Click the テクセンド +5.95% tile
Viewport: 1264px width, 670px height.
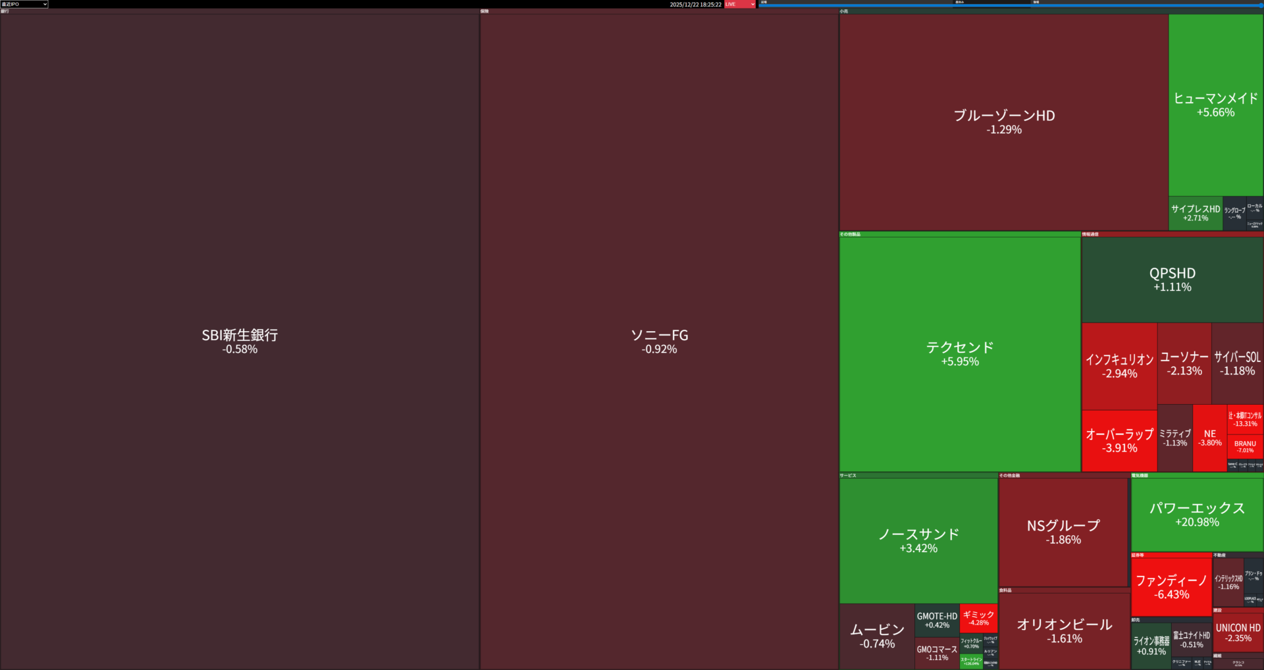coord(959,353)
